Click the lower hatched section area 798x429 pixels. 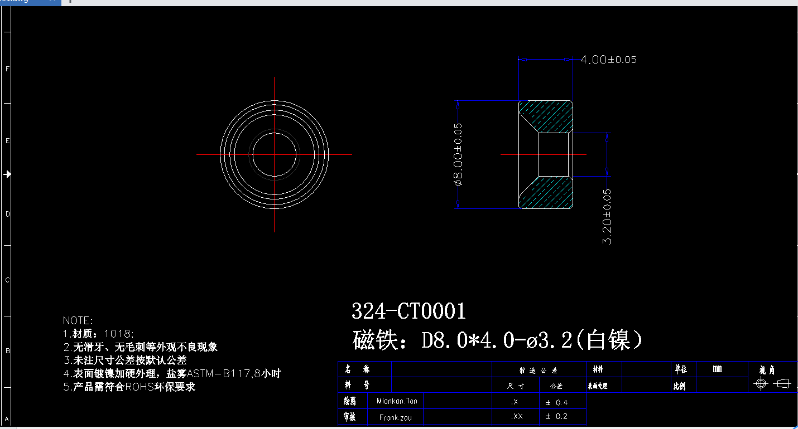click(x=550, y=193)
